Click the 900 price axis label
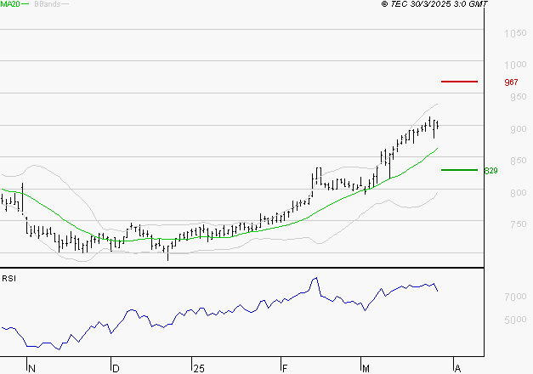The height and width of the screenshot is (374, 533). 519,129
